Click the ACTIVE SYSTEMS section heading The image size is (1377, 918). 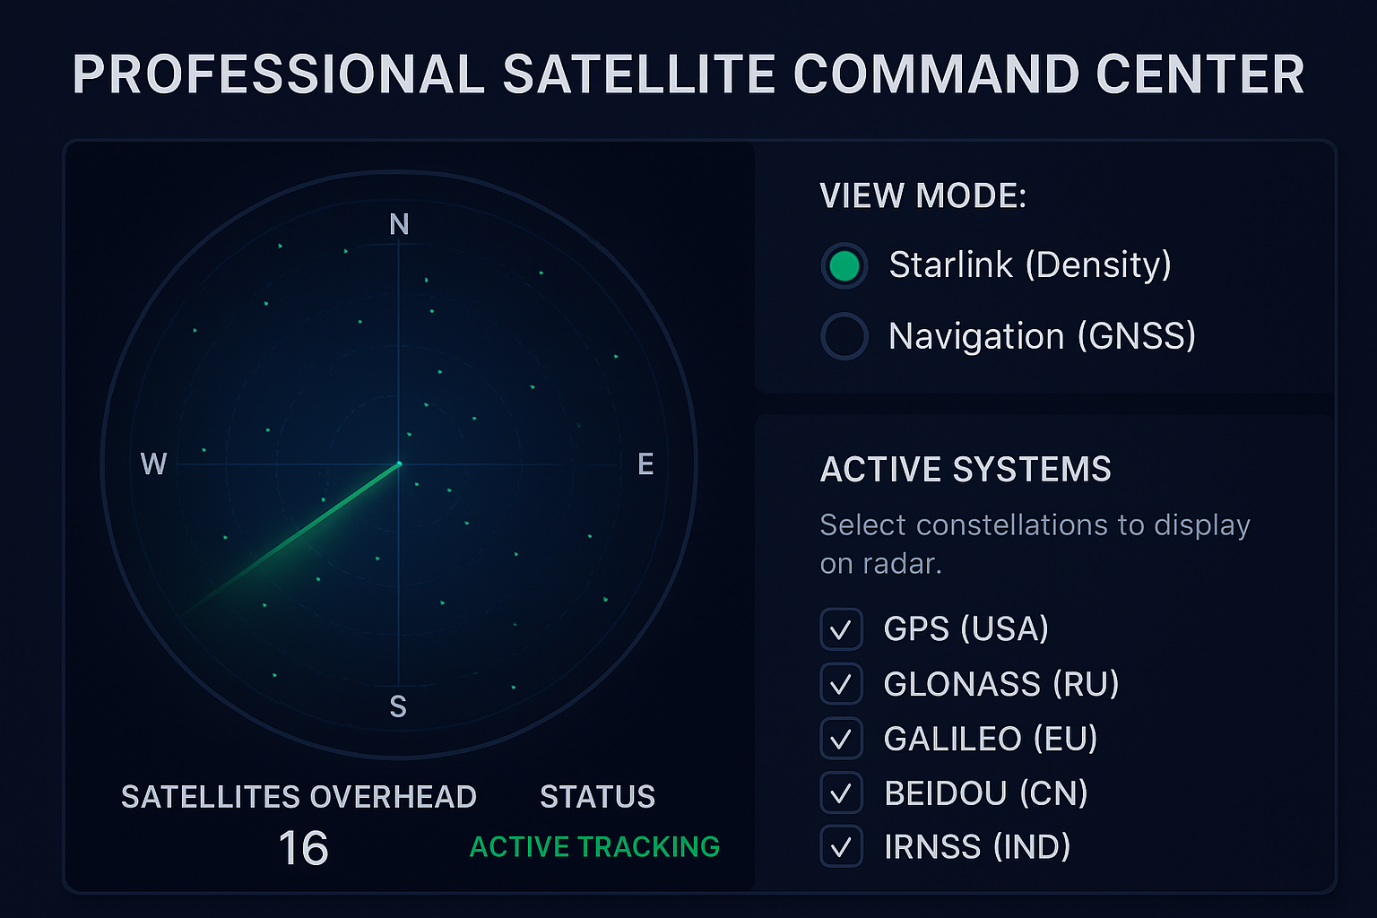[966, 469]
